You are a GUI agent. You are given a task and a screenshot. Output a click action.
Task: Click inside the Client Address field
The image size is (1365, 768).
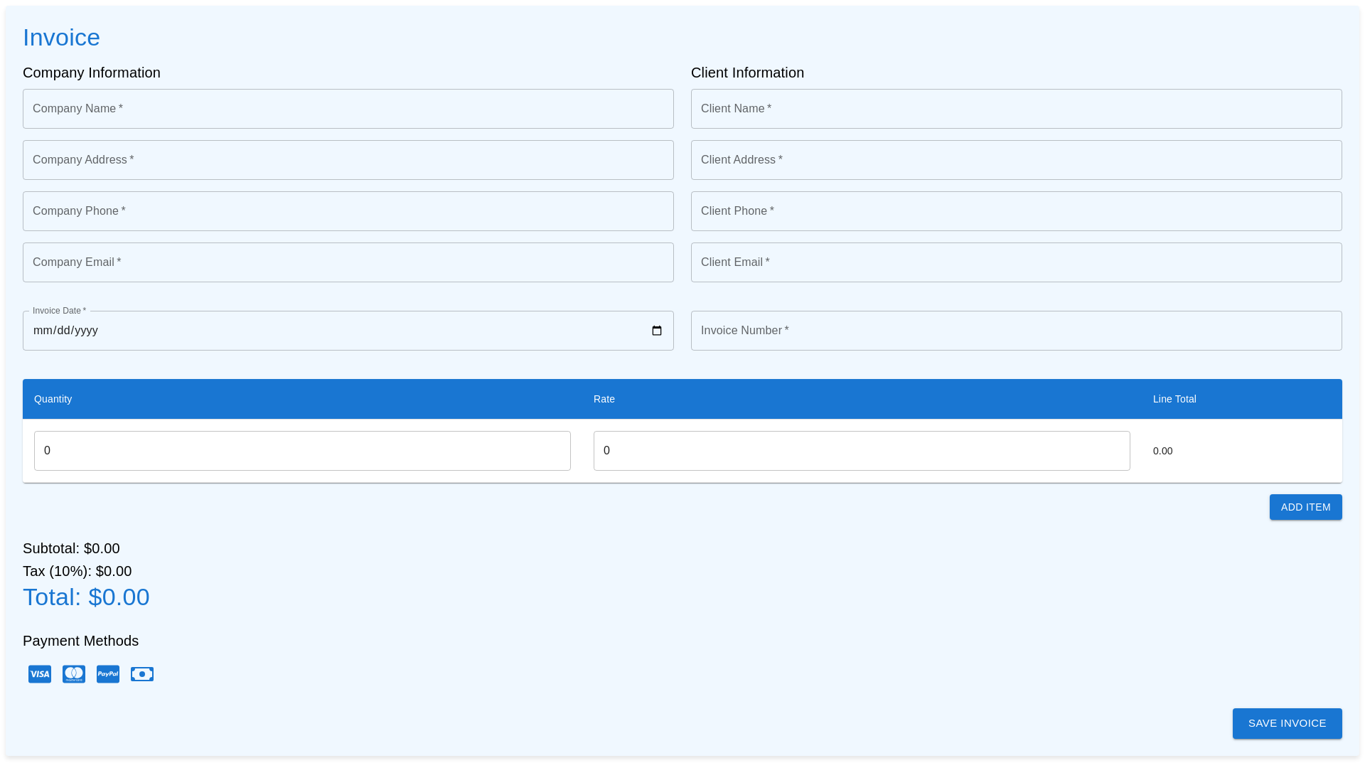point(1016,159)
